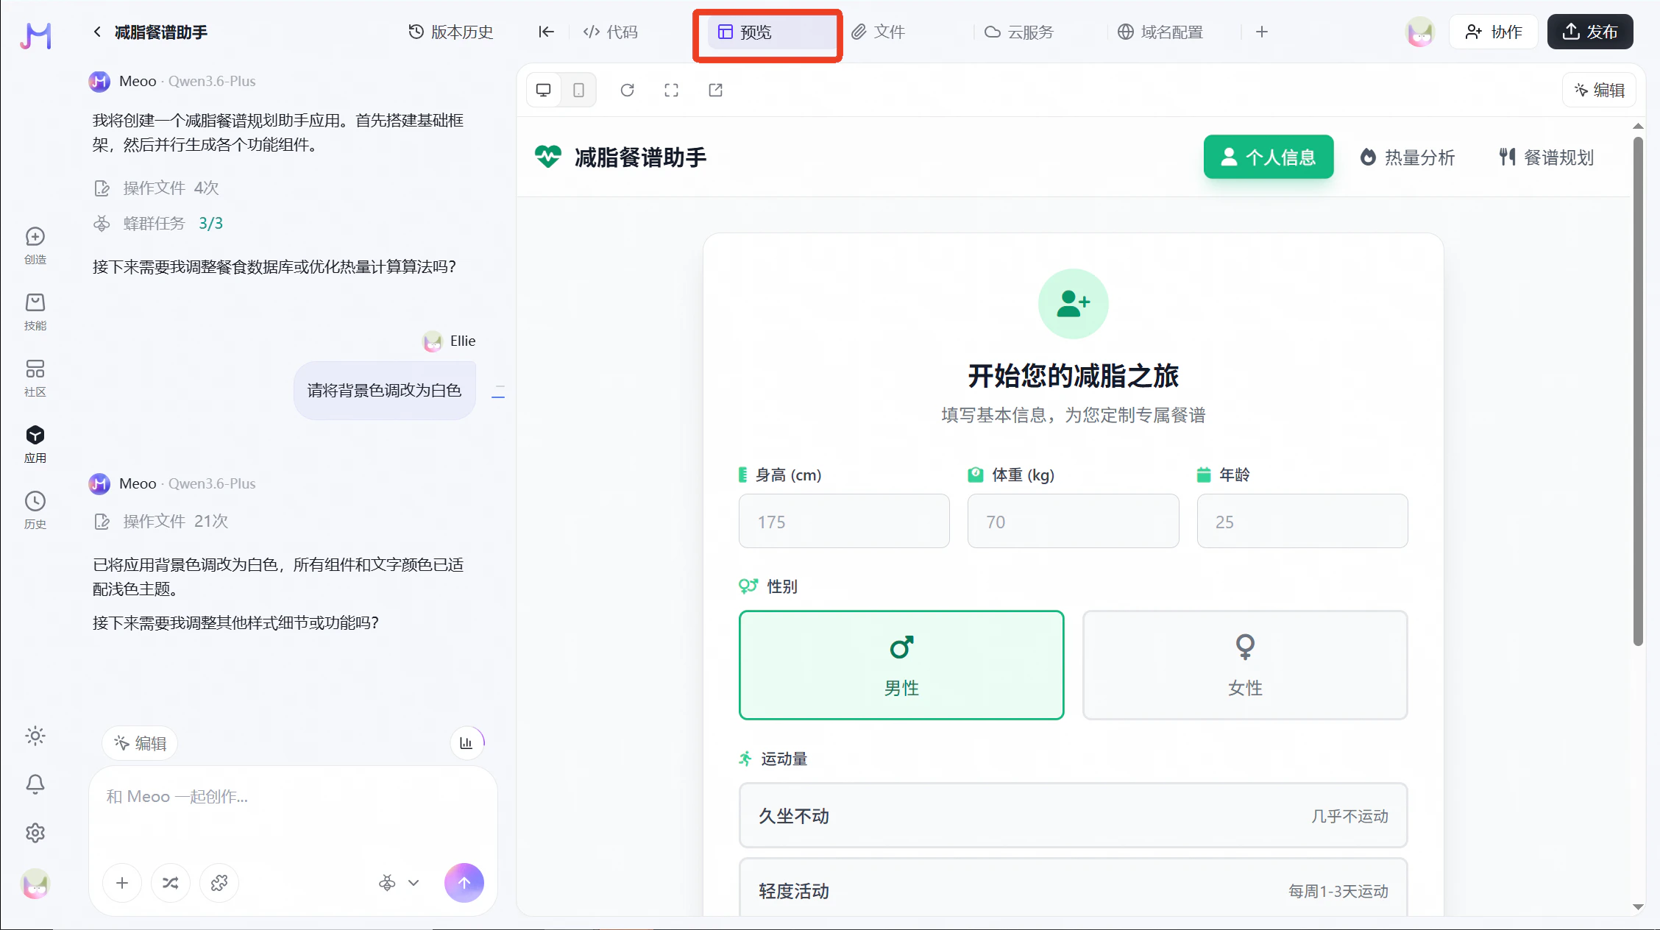Click the purple send arrow button

(x=464, y=882)
